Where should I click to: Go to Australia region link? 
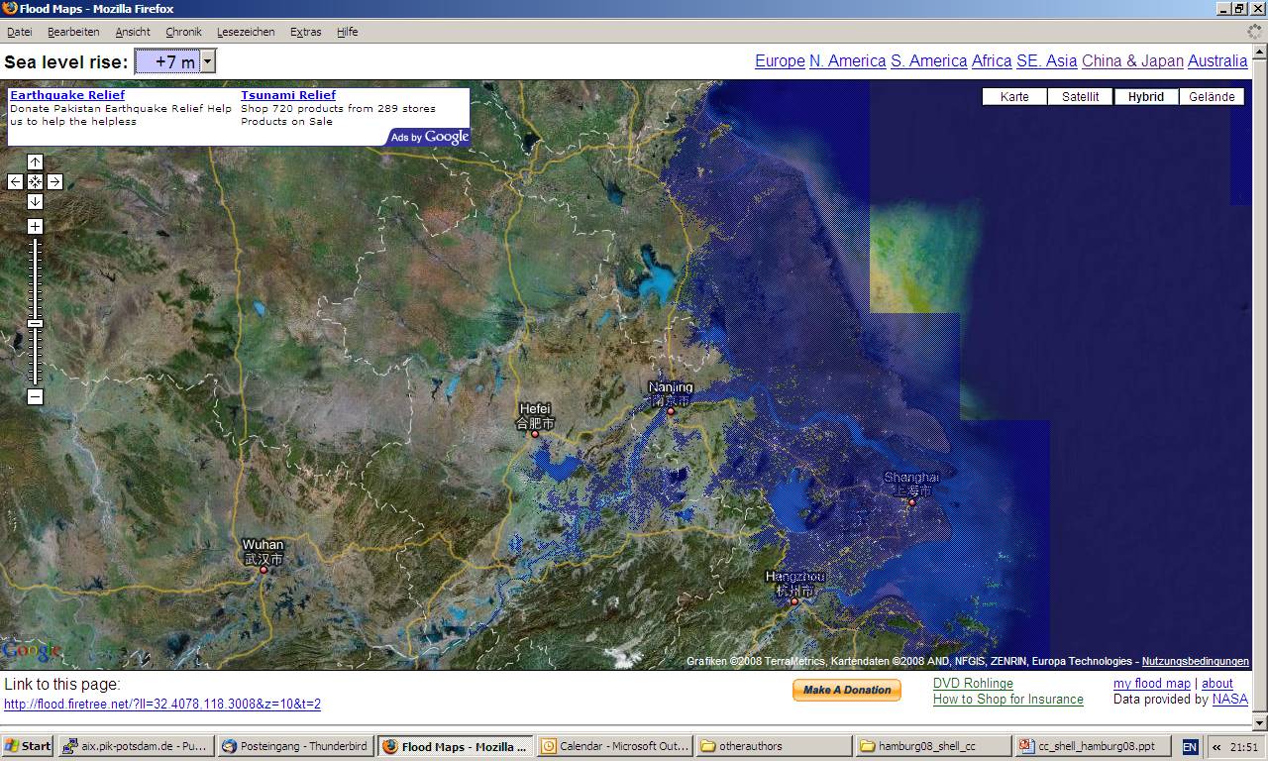coord(1217,61)
